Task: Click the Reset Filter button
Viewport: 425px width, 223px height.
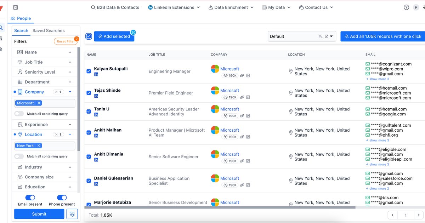Action: click(x=66, y=41)
